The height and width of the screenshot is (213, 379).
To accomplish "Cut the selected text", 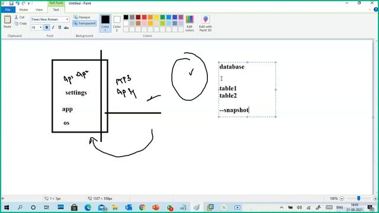I will point(20,17).
